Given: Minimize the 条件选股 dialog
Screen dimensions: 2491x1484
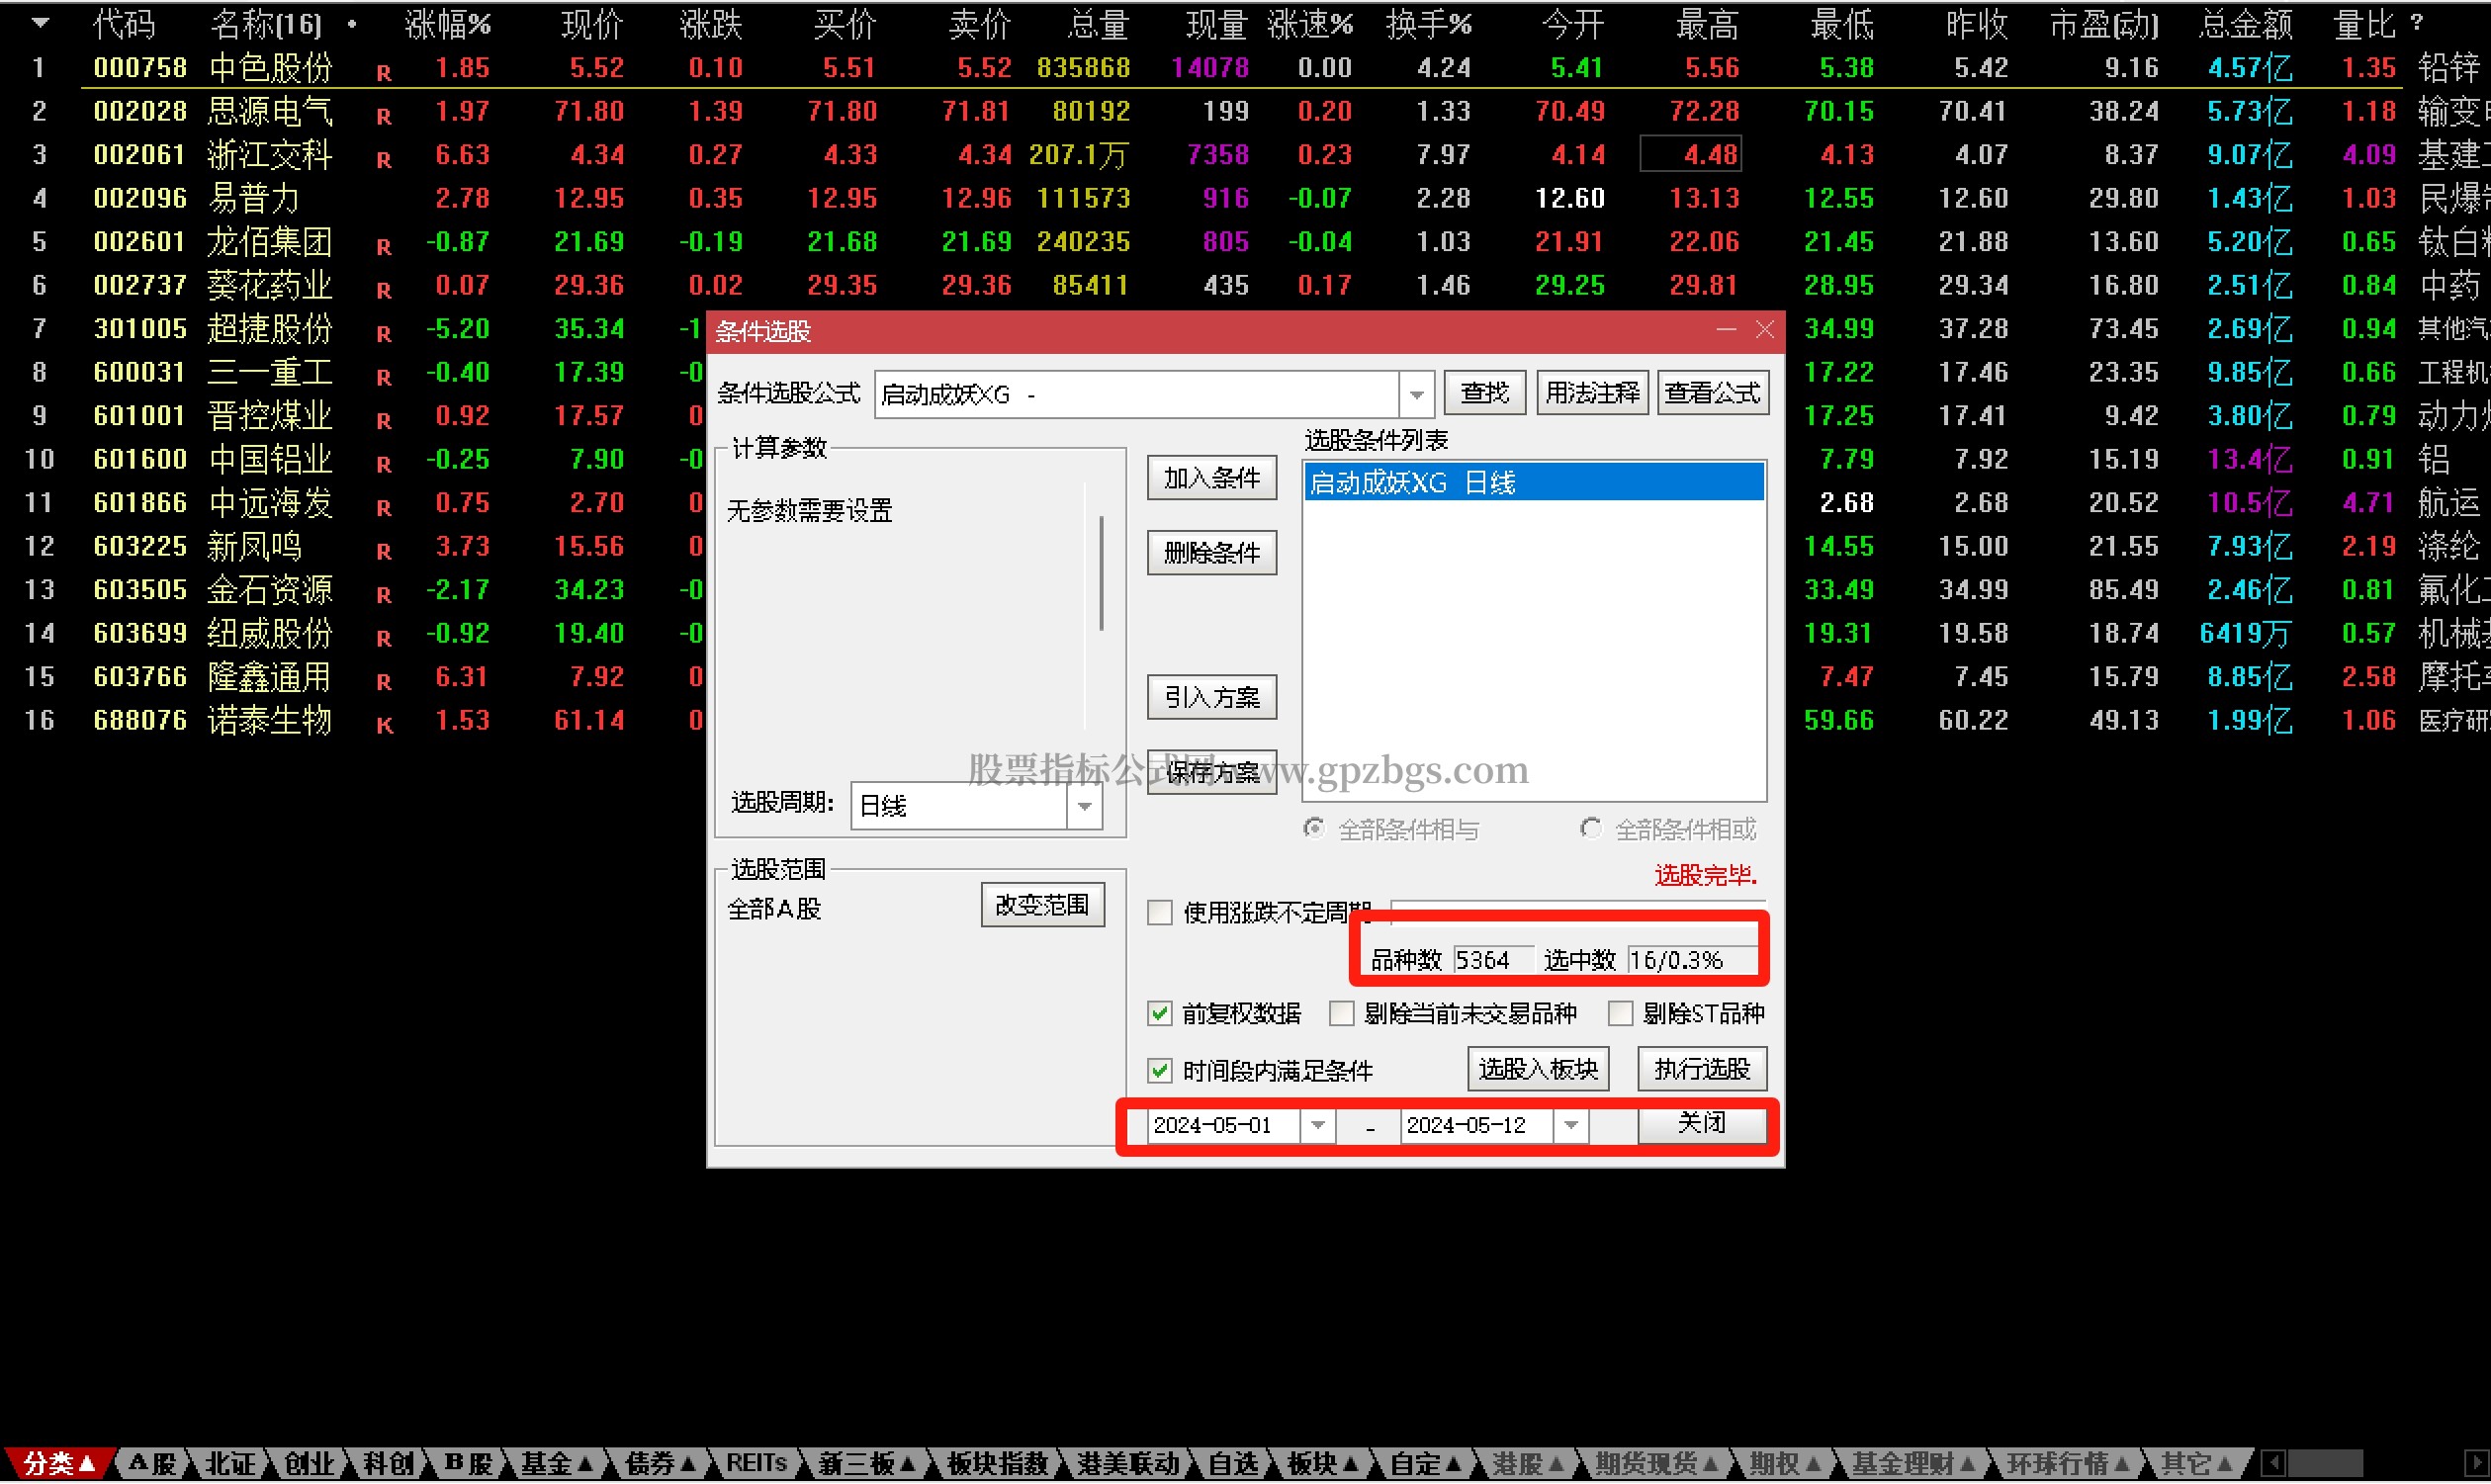Looking at the screenshot, I should coord(1726,330).
